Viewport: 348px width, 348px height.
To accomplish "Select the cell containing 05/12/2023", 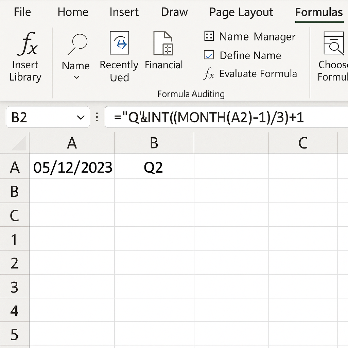I will tap(72, 168).
